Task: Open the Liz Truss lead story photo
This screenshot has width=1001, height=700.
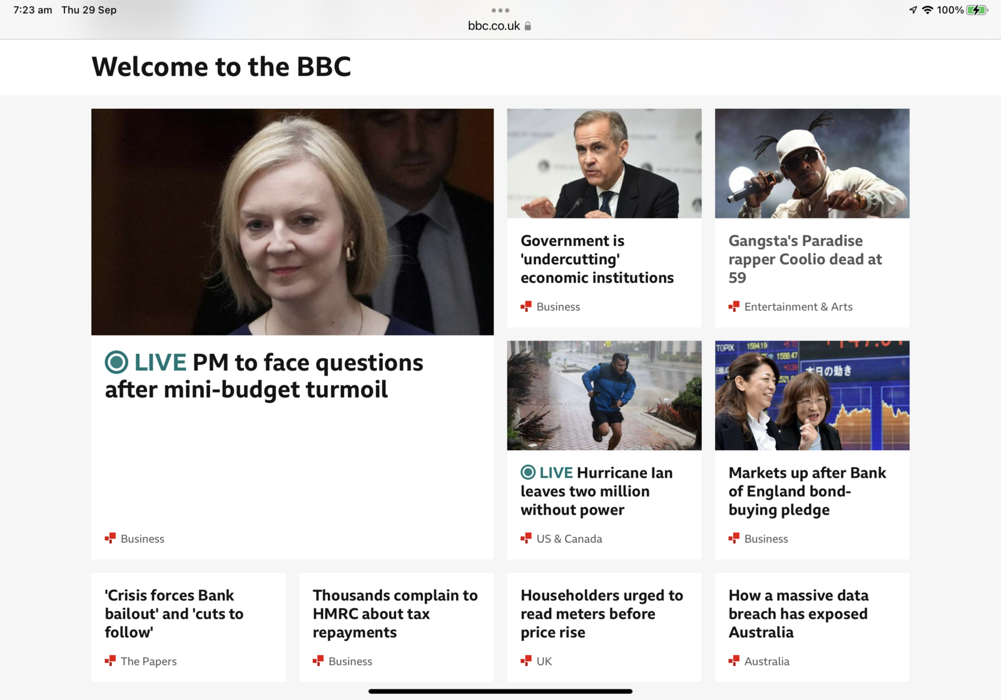Action: pos(292,222)
